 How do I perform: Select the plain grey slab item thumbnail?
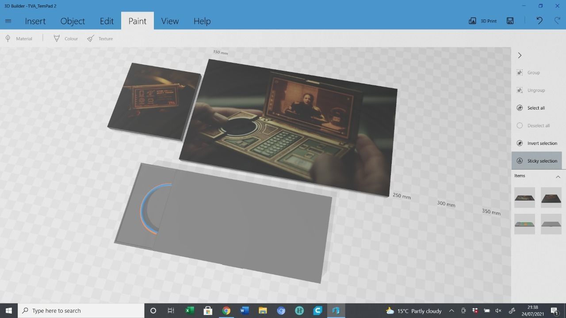551,224
